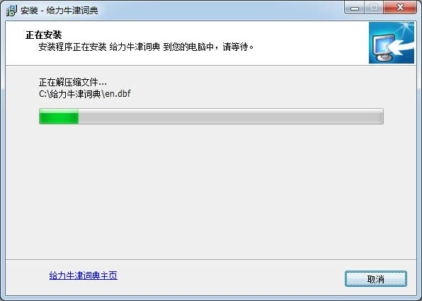Click the footer area between the link and 取消

[x=231, y=278]
